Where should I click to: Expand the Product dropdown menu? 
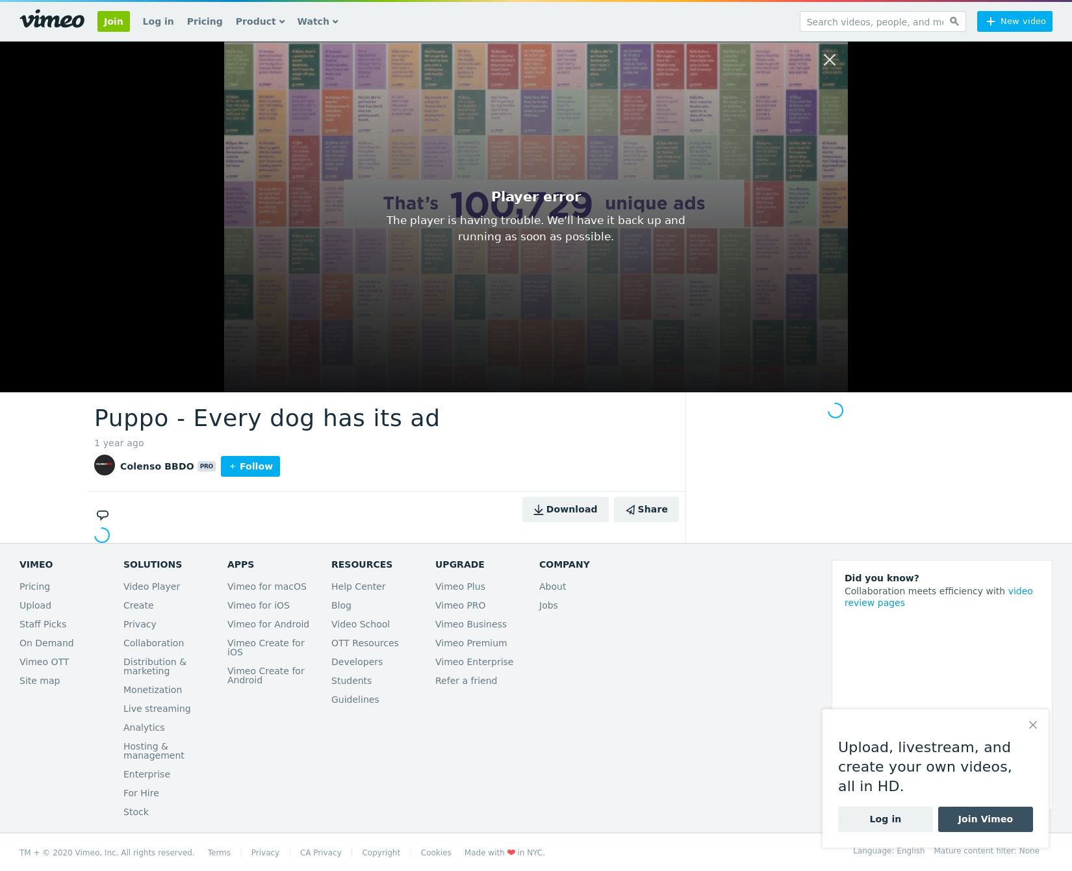[x=260, y=21]
